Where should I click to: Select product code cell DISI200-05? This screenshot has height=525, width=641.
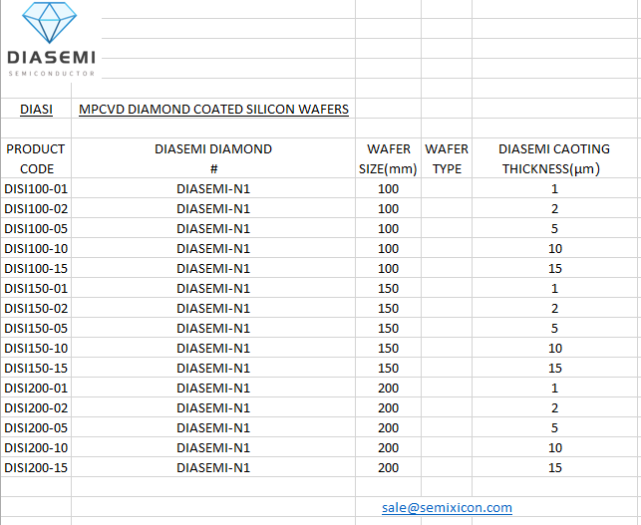click(36, 427)
